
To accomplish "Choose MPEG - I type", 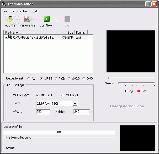I will [38, 95].
